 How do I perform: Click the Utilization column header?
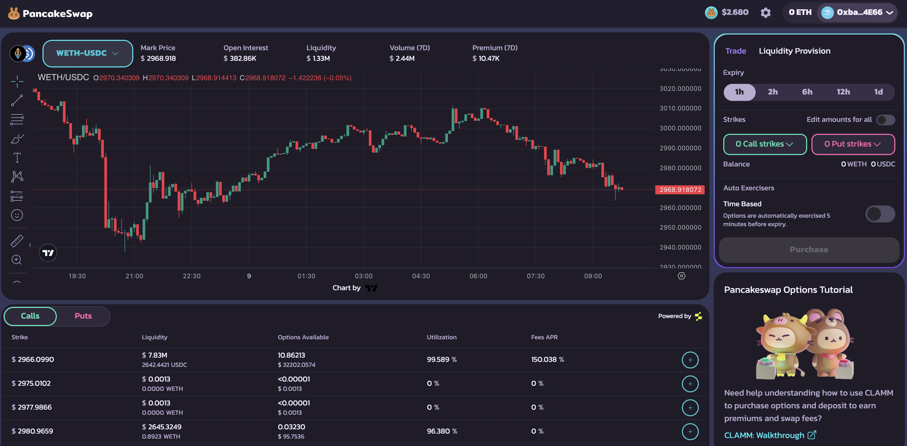(442, 337)
